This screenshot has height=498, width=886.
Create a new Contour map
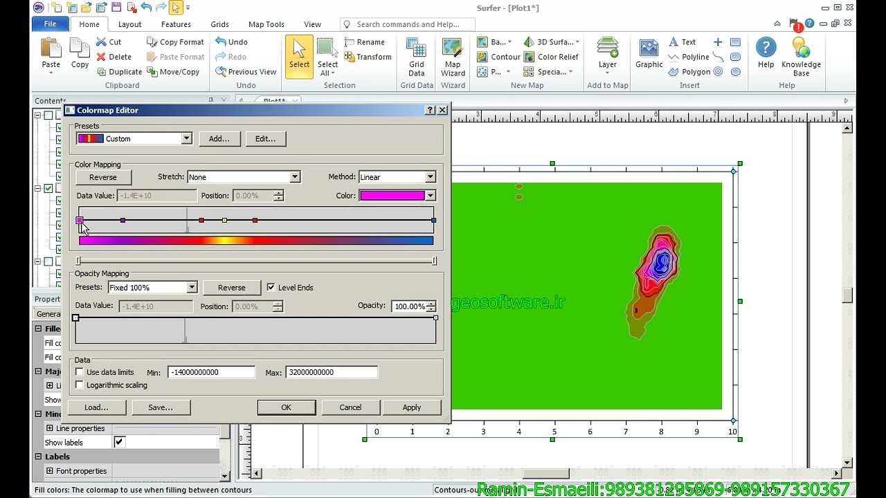click(x=498, y=57)
